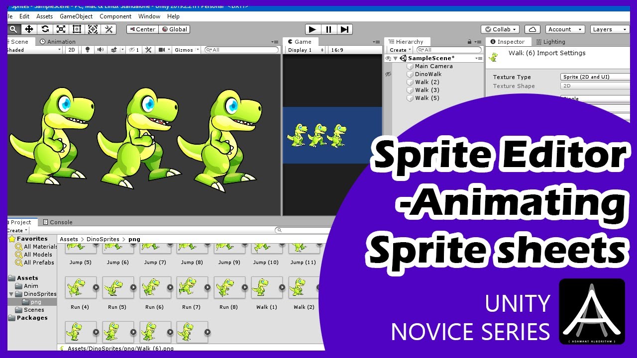Click the Project search field
The height and width of the screenshot is (358, 637).
(x=304, y=230)
